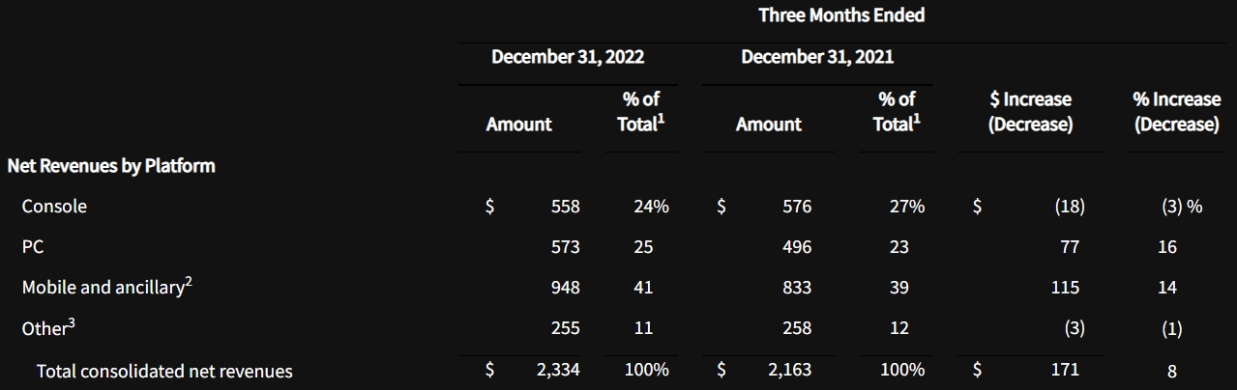The height and width of the screenshot is (390, 1237).
Task: Click the Total consolidated net revenues label
Action: (164, 371)
